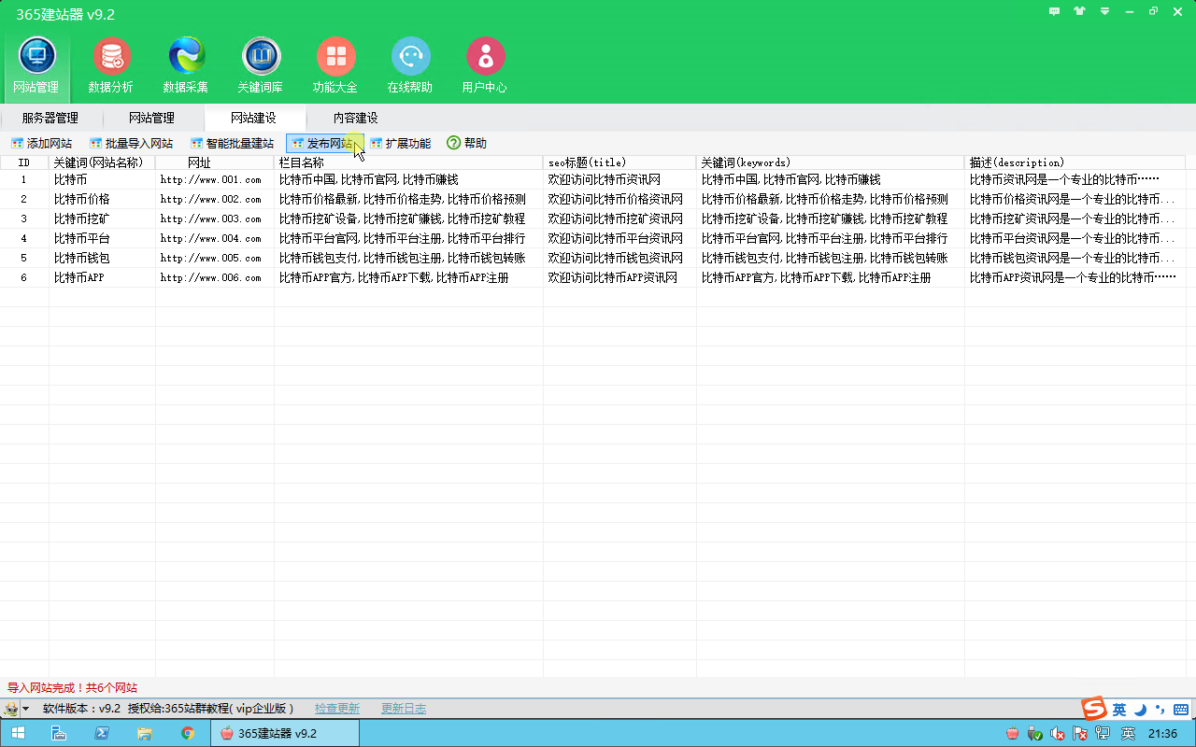Click the URL http://www.001.com cell
Screen dimensions: 1196x747
[x=215, y=179]
